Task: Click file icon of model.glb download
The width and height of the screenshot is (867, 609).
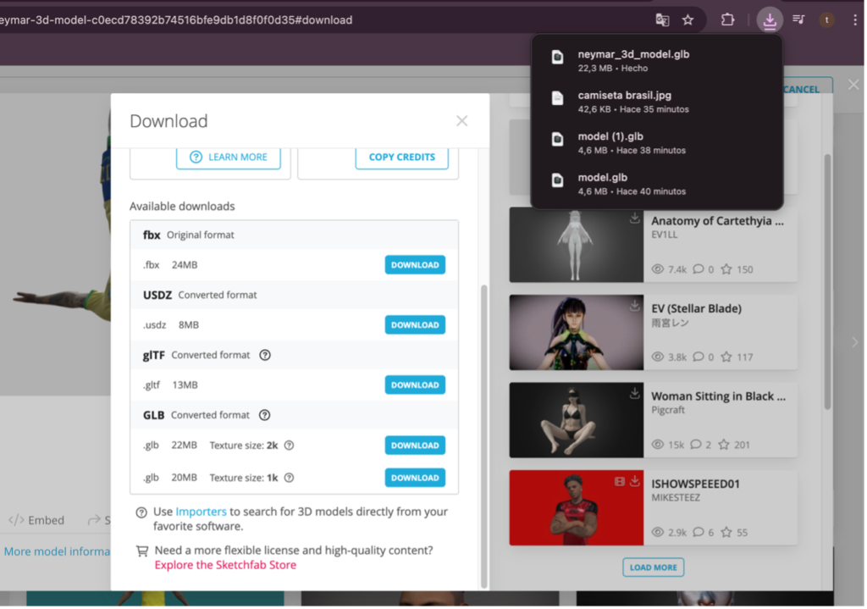Action: 559,181
